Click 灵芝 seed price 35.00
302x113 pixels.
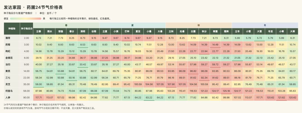click(26, 84)
